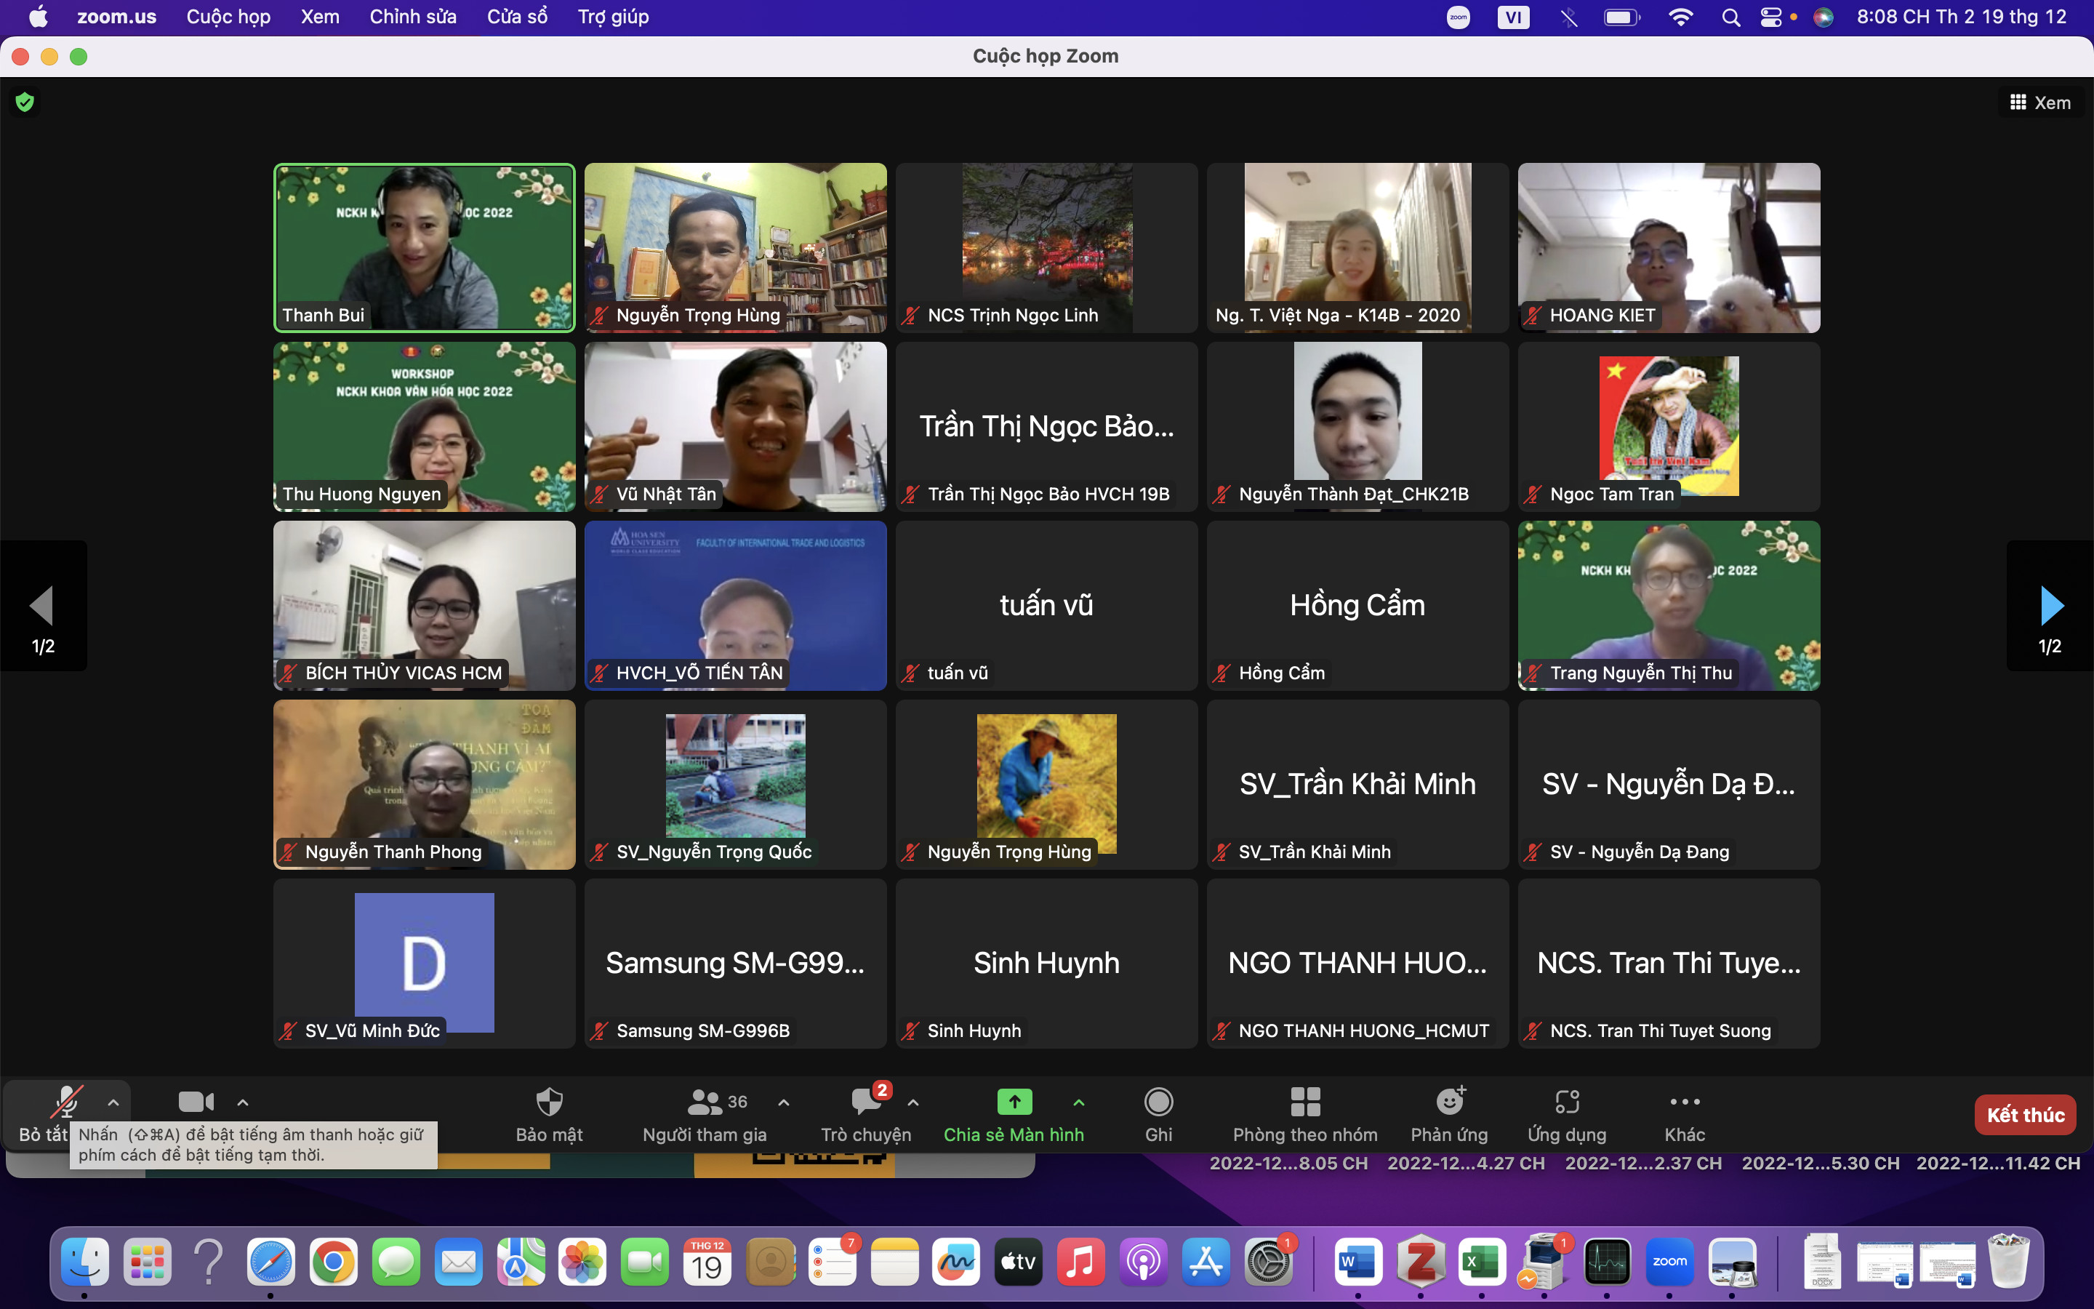Click the Zoom status icon in menu bar
The height and width of the screenshot is (1309, 2094).
(1458, 17)
